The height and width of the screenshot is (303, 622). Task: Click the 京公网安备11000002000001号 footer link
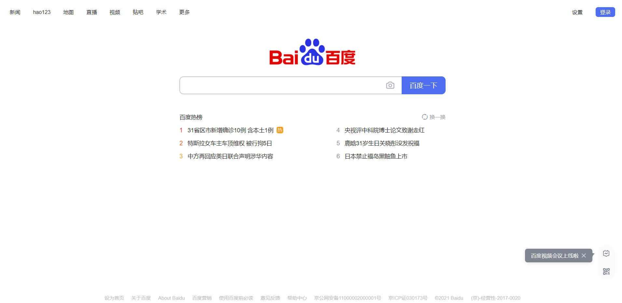(348, 298)
